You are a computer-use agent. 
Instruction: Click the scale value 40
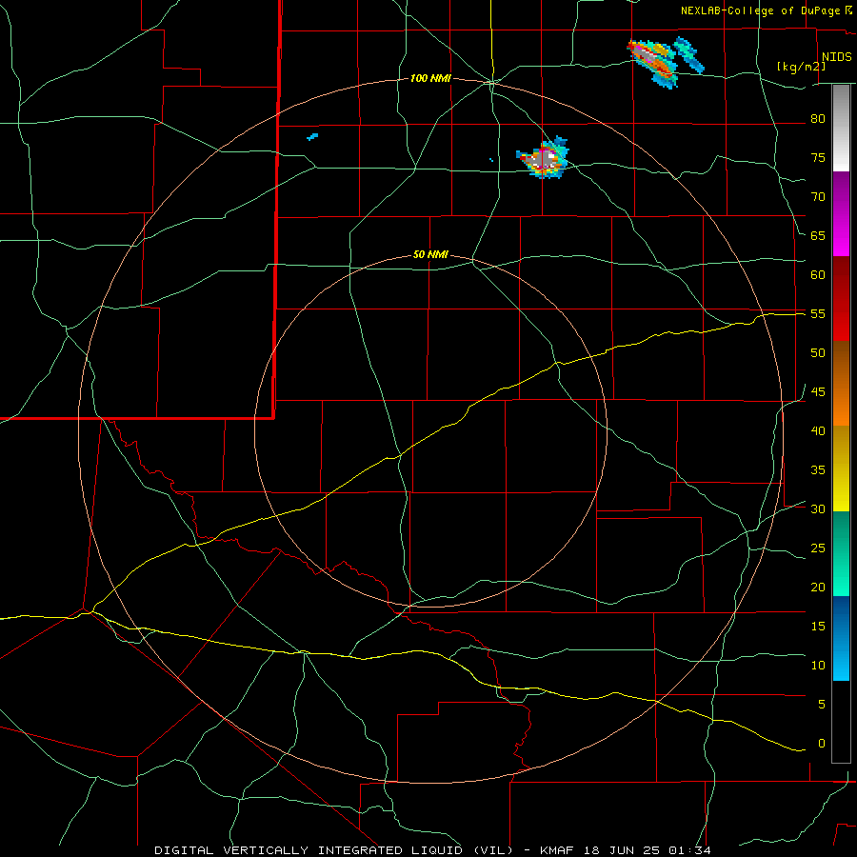[818, 430]
